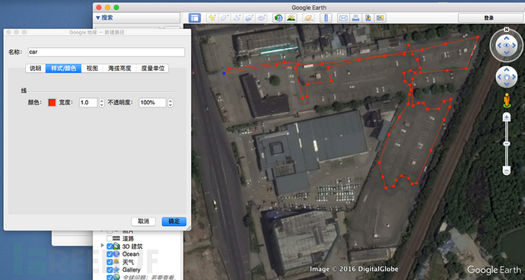
Task: Adjust line 宽度 stepper arrows
Action: point(102,103)
